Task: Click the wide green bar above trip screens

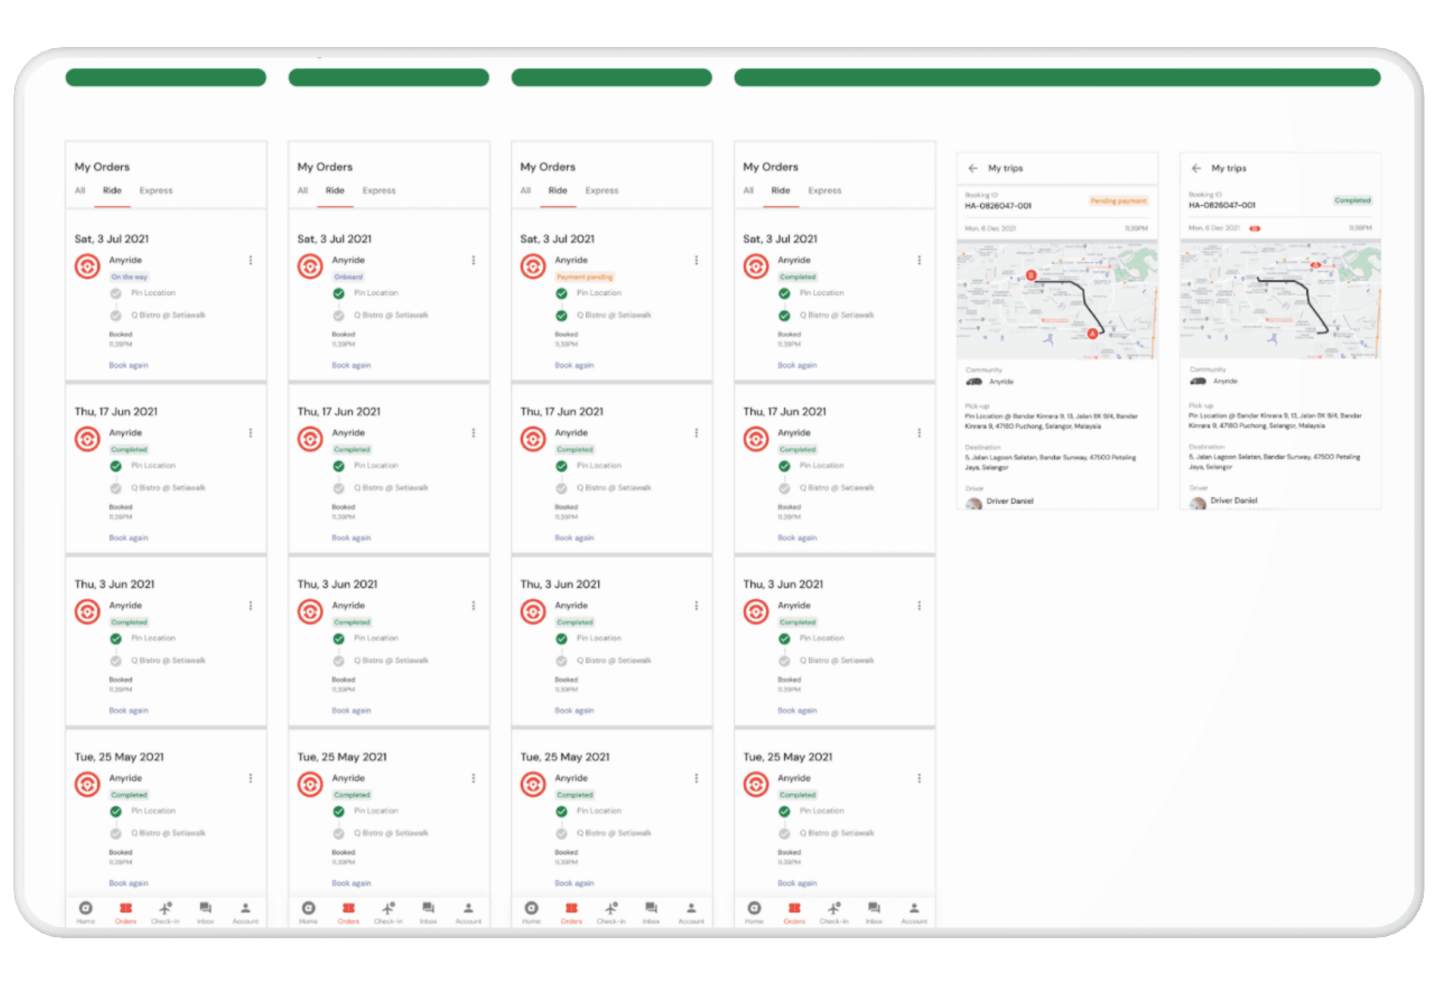Action: pos(1057,78)
